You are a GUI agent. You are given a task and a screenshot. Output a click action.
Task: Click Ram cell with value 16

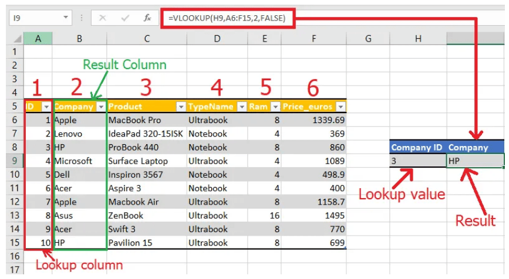[x=265, y=215]
